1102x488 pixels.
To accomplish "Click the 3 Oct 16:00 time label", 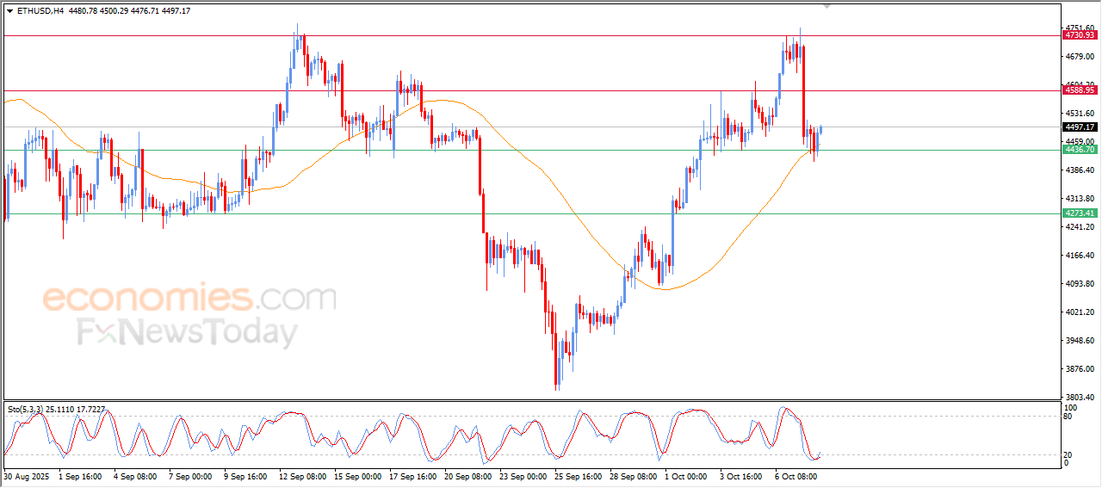I will pyautogui.click(x=741, y=475).
